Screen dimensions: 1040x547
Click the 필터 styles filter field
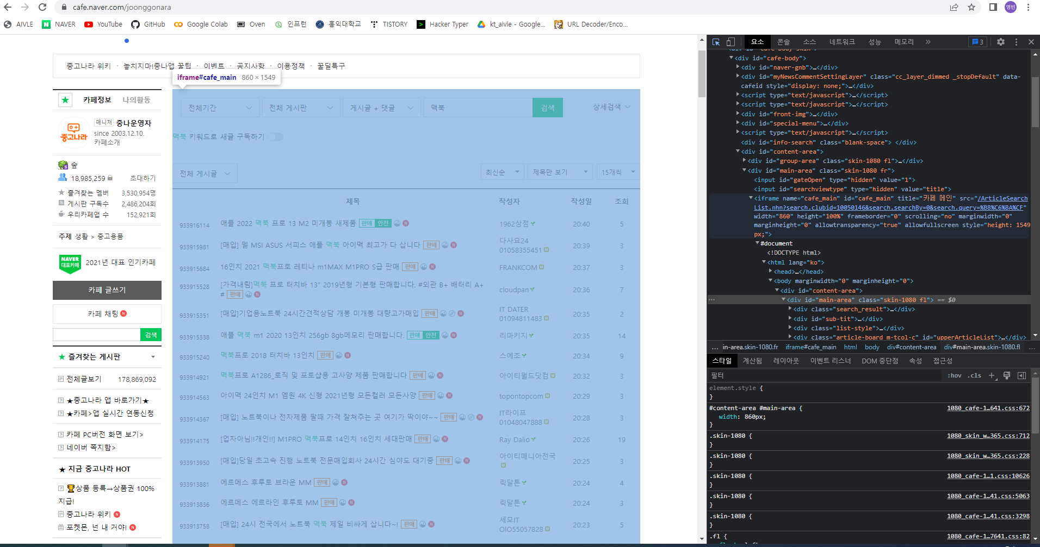click(824, 375)
